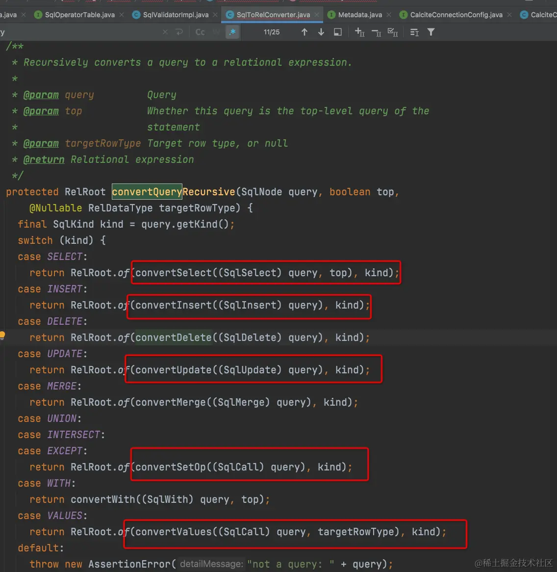Toggle Match Case (Cc) in find bar

click(x=200, y=32)
